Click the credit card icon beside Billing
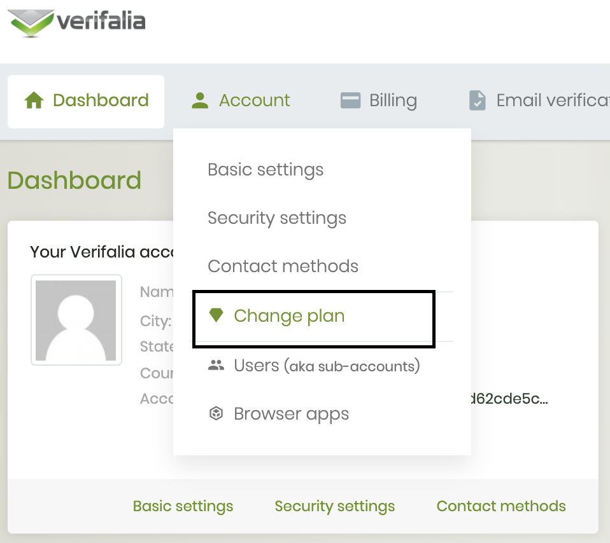Viewport: 610px width, 543px height. click(350, 100)
